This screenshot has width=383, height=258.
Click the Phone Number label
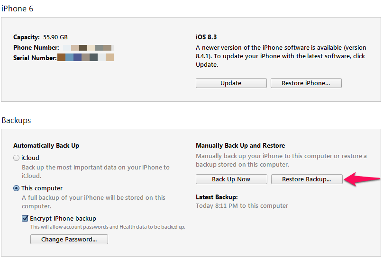36,47
